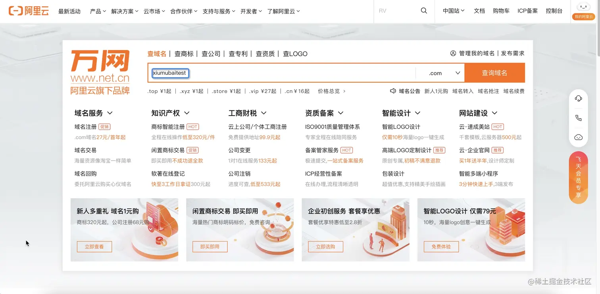The image size is (600, 294).
Task: Open 商标智能注册 link
Action: coord(168,127)
